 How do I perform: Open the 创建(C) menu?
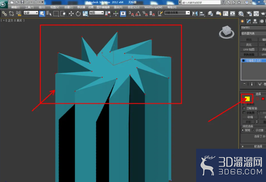pyautogui.click(x=69, y=7)
